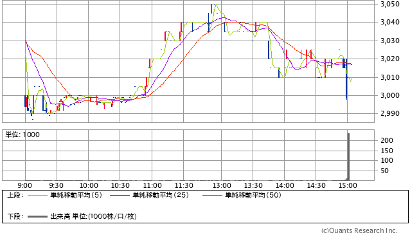This screenshot has width=410, height=233.
Task: Click the Quants Research Inc. copyright text
Action: (359, 230)
